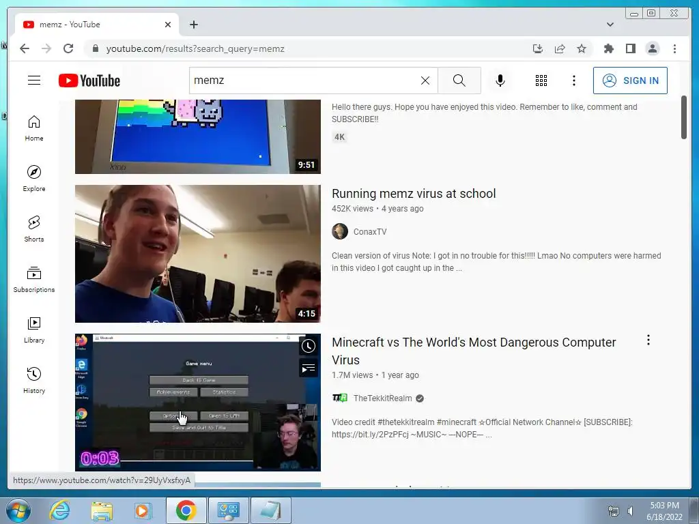Select the memz - YouTube tab
This screenshot has width=699, height=524.
(x=96, y=25)
